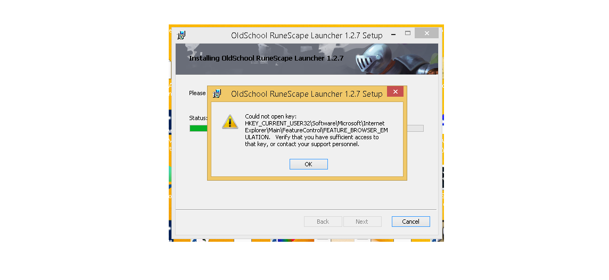609x280 pixels.
Task: Click the 'Installing OldSchool RuneScape Launcher' heading
Action: pyautogui.click(x=266, y=58)
